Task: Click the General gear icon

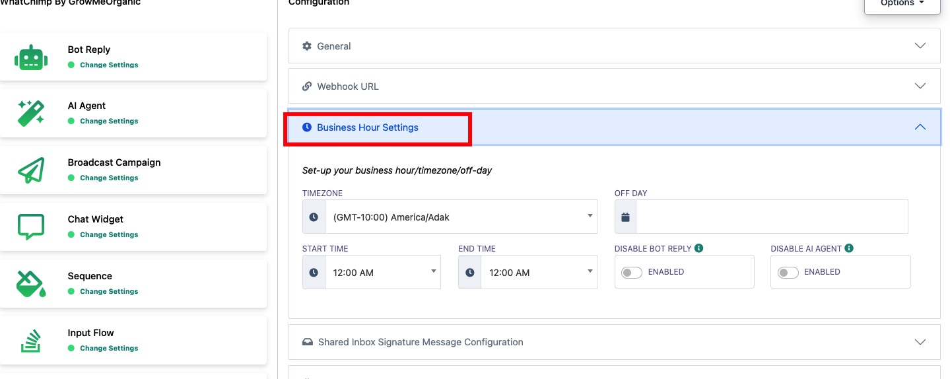Action: [307, 46]
